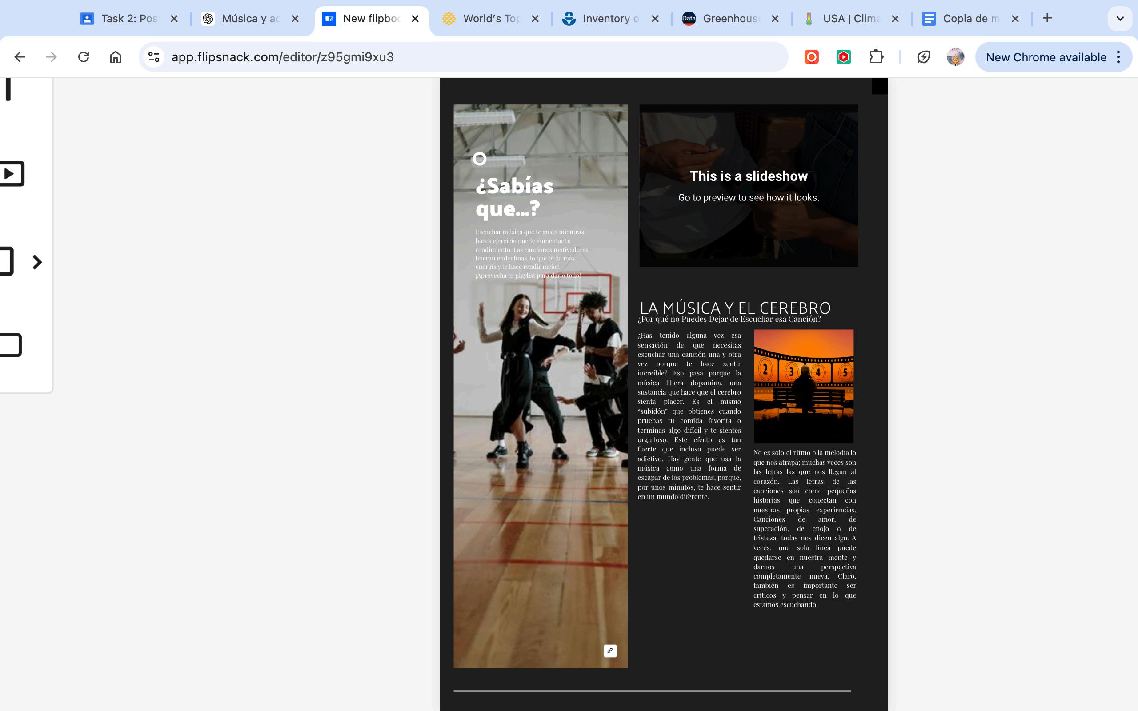Go to browser home page
This screenshot has height=711, width=1138.
115,57
